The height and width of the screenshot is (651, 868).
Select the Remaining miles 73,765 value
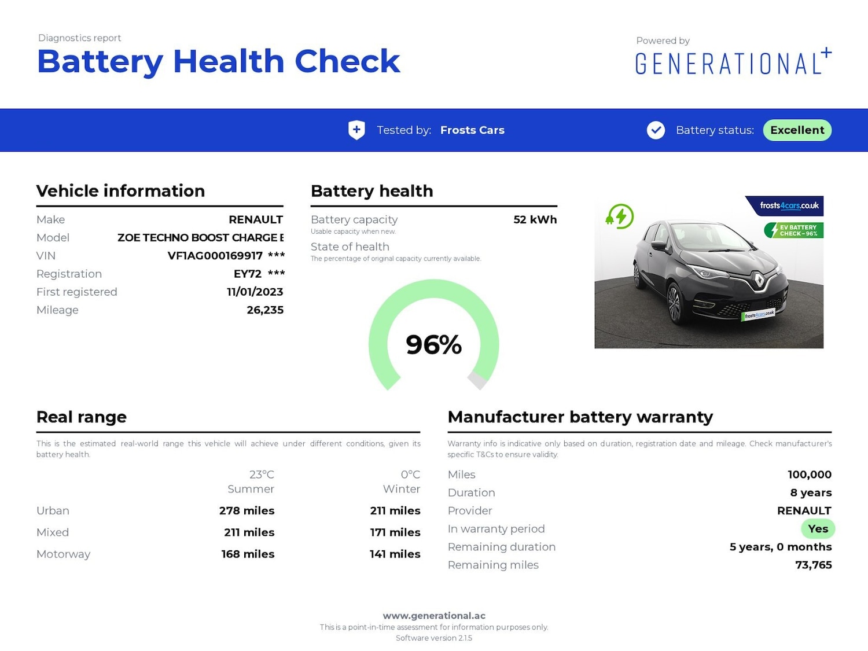(813, 565)
